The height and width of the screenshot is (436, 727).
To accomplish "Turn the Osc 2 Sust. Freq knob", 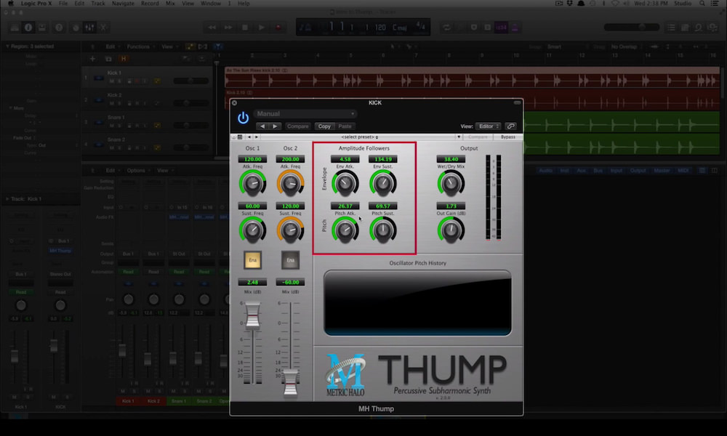I will coord(290,230).
